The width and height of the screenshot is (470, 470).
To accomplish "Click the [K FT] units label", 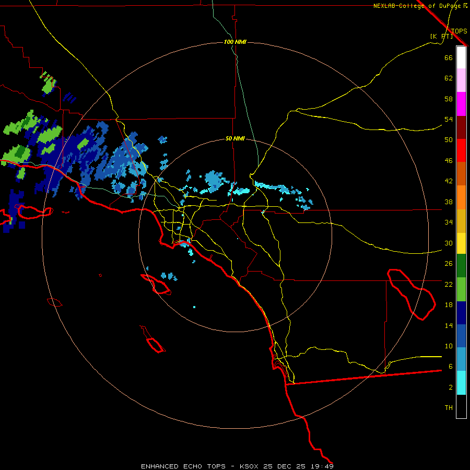I will (441, 37).
